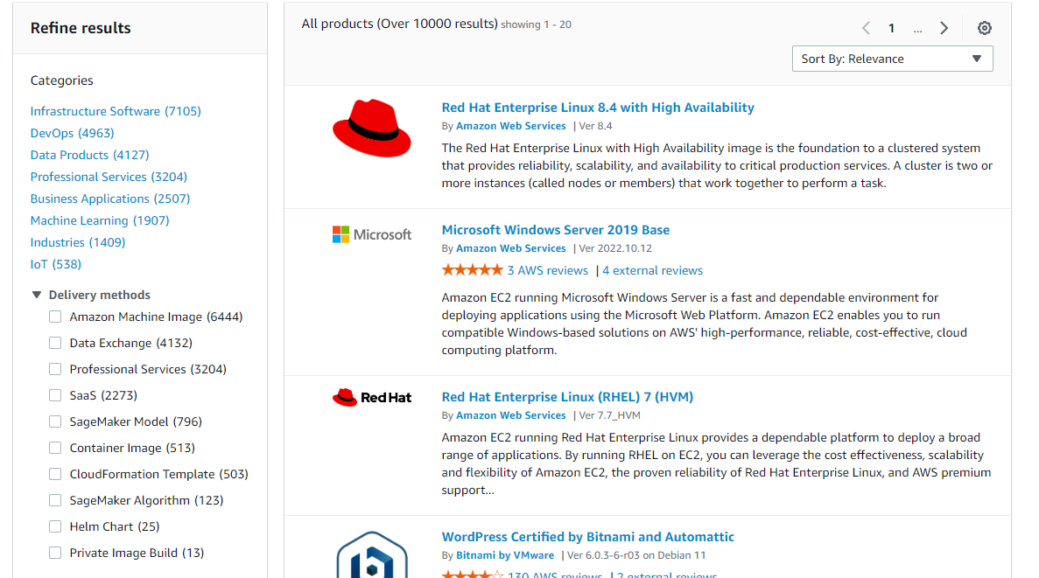The image size is (1039, 578).
Task: Open Amazon Web Services vendor under Windows Server
Action: click(x=511, y=248)
